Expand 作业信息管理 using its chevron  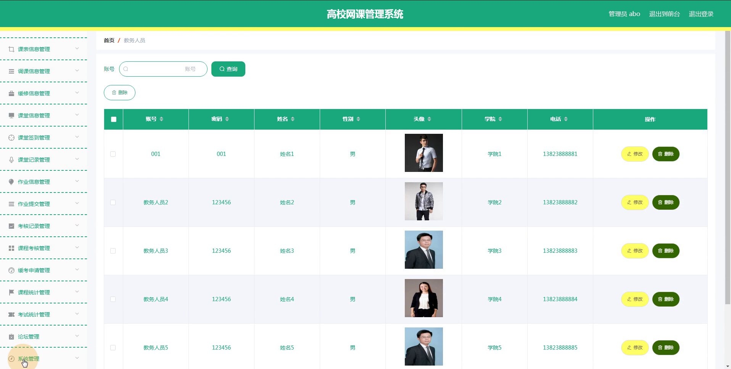click(77, 181)
